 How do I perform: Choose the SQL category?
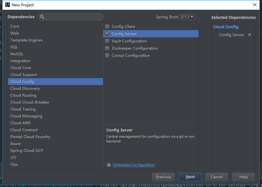(x=55, y=47)
